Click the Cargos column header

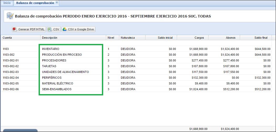point(192,38)
